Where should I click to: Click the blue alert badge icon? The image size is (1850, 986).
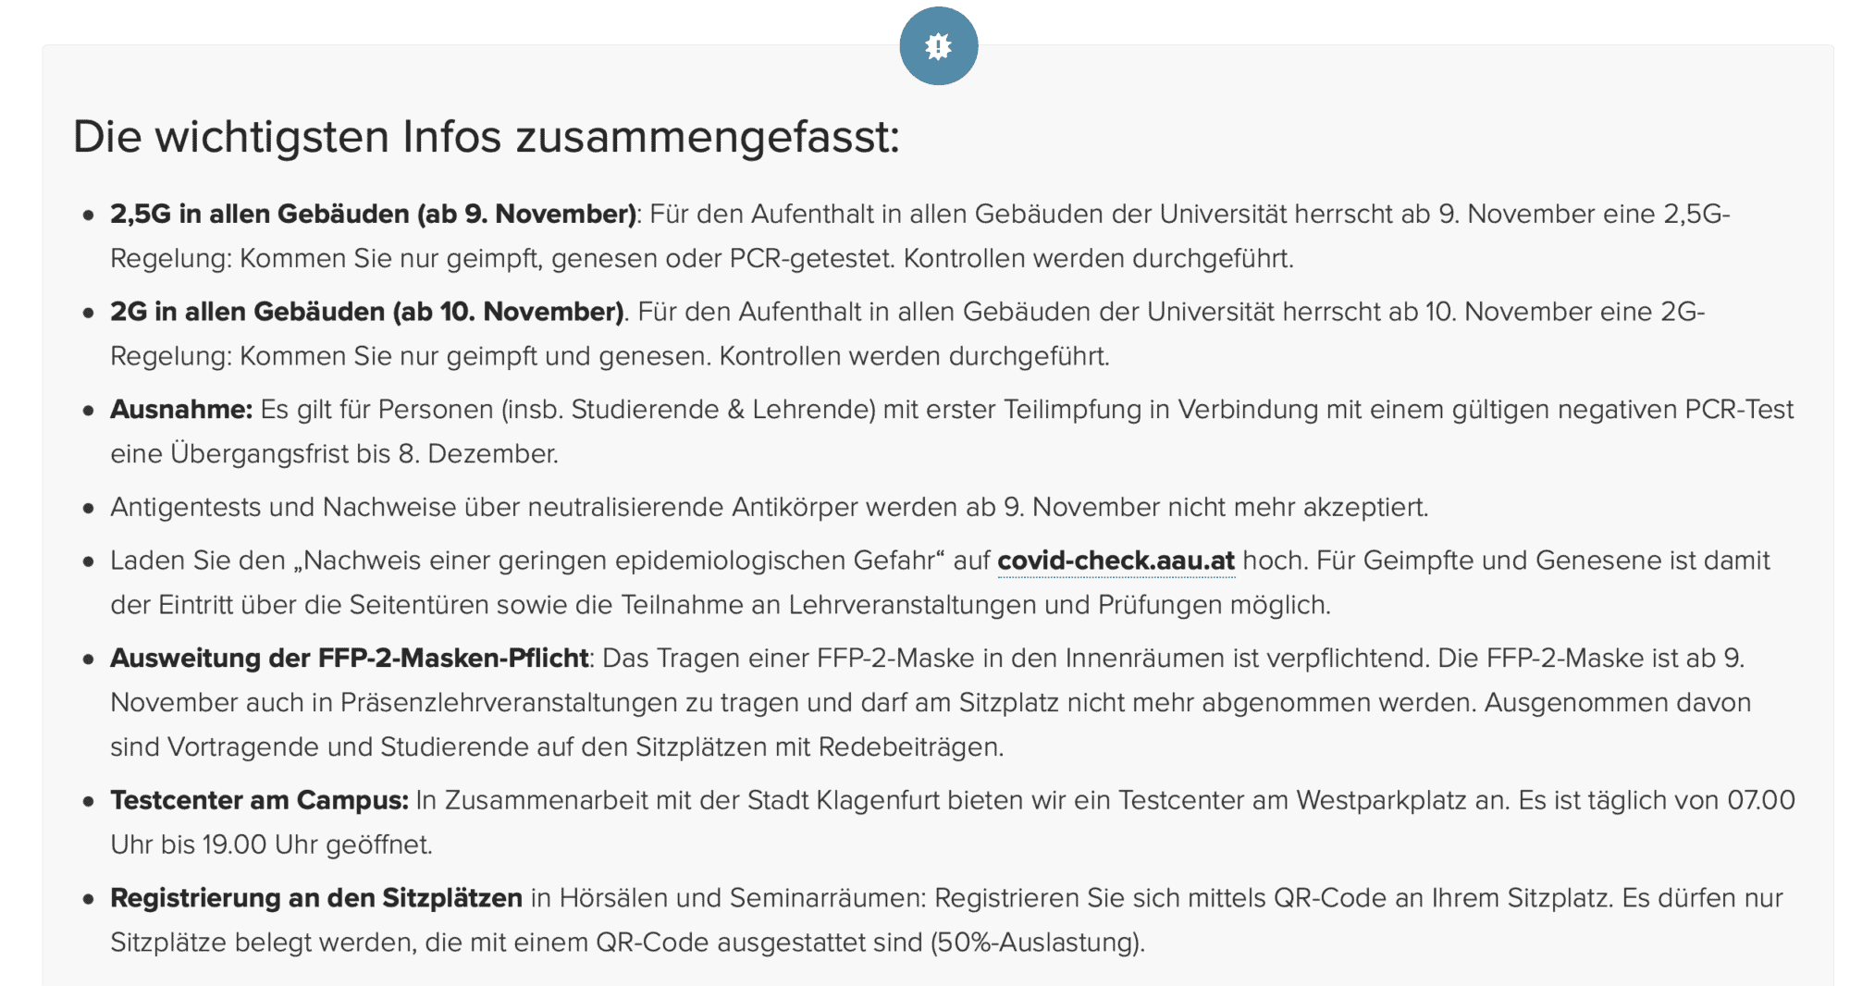tap(938, 46)
